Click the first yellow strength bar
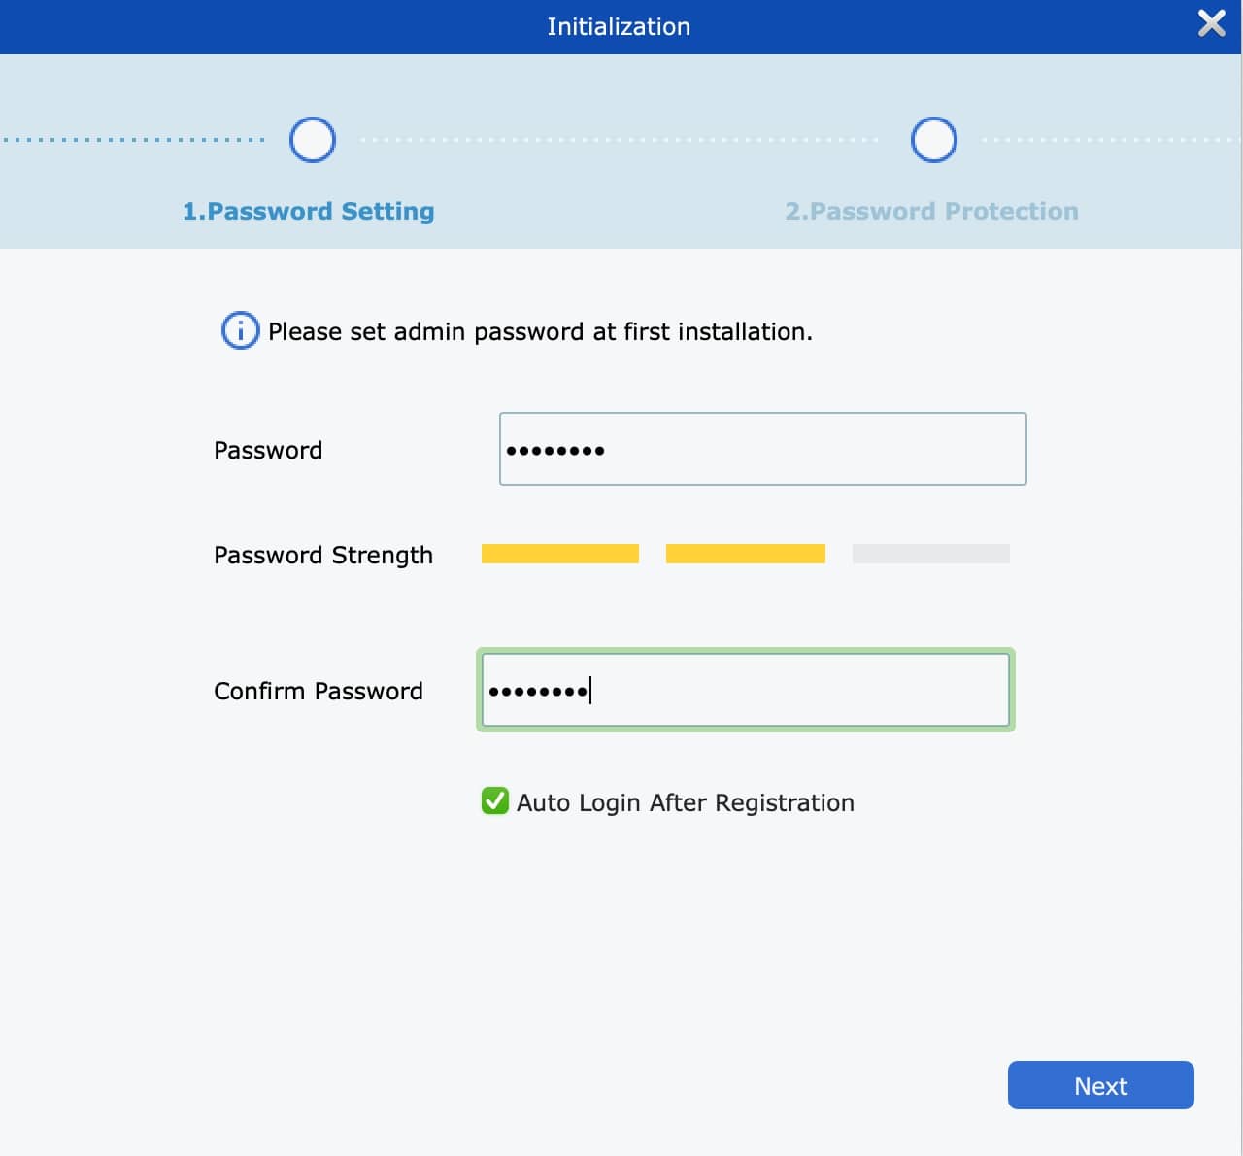Viewport: 1243px width, 1156px height. (560, 554)
